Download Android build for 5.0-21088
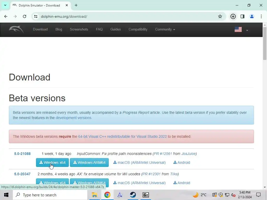This screenshot has height=200, width=267. pyautogui.click(x=182, y=162)
